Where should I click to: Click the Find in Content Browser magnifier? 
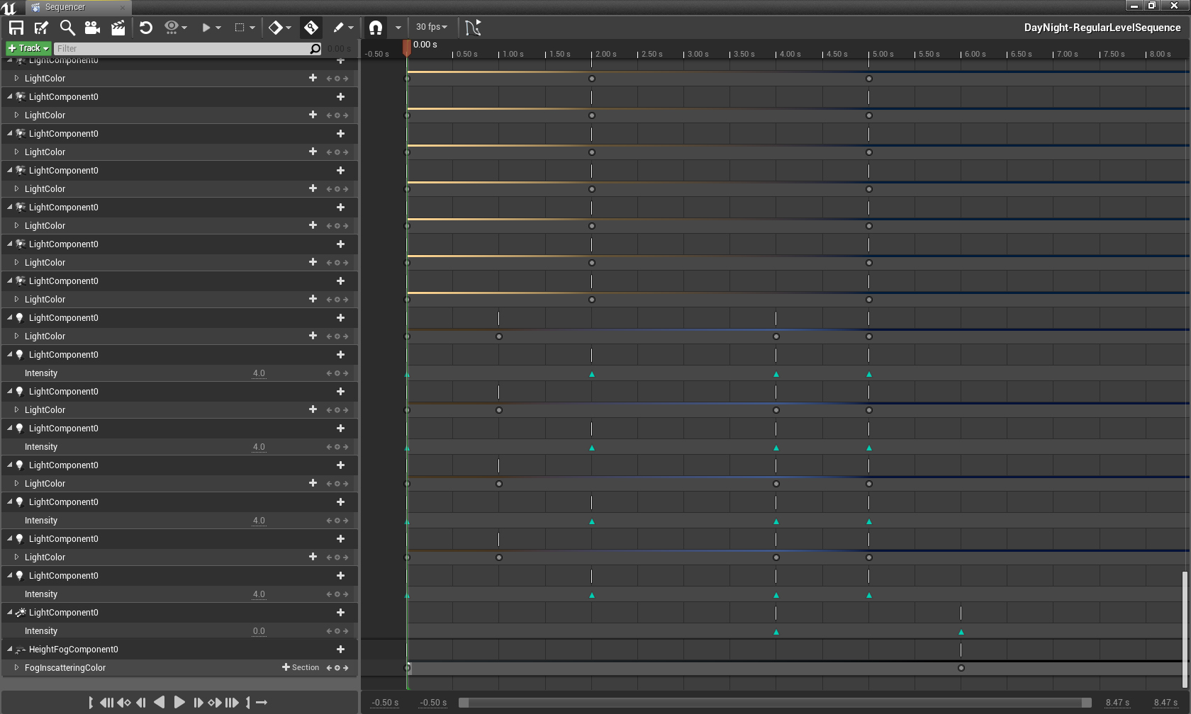[x=67, y=28]
